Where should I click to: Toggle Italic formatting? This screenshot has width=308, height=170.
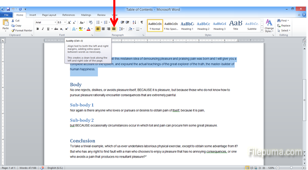point(43,29)
